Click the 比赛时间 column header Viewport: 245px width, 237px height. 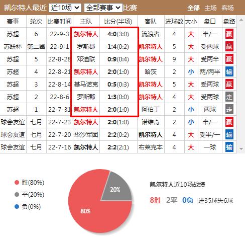[x=60, y=22]
